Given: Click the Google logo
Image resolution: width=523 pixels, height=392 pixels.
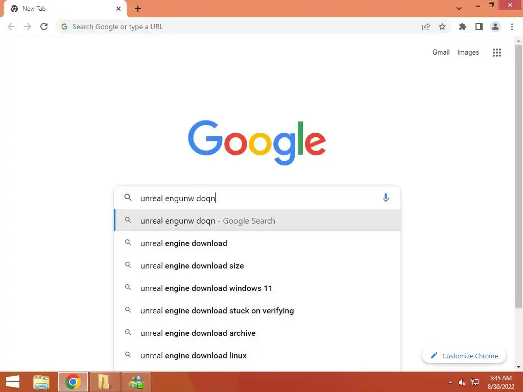Looking at the screenshot, I should (x=257, y=142).
